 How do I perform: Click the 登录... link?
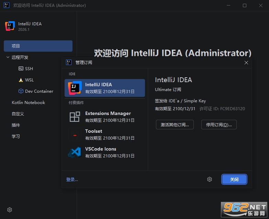coord(72,179)
